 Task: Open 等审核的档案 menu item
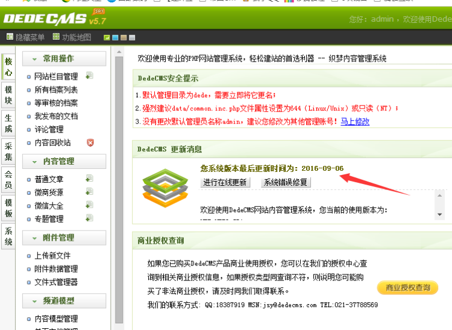click(x=56, y=103)
